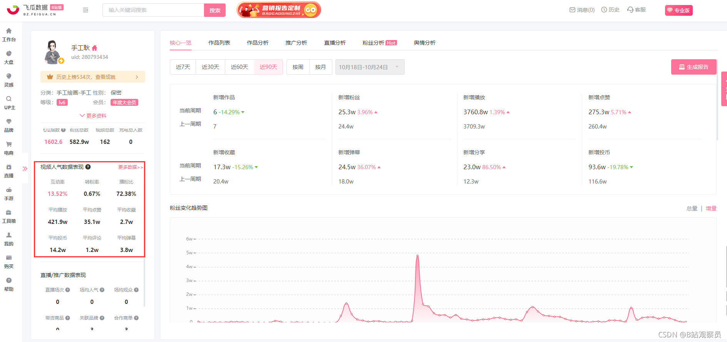
Task: Switch to the 直播分析 tab
Action: 335,43
